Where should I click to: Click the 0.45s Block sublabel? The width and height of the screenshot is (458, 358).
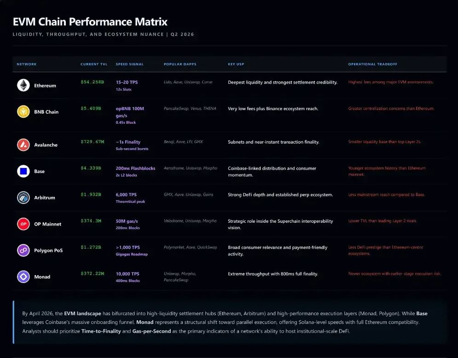click(x=126, y=122)
